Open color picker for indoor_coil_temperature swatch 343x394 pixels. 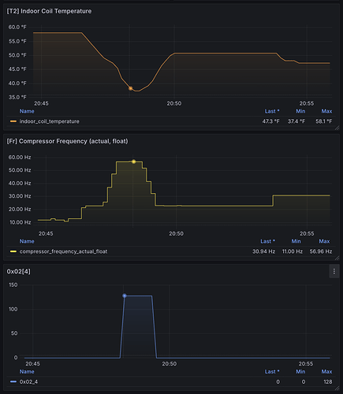click(x=13, y=121)
